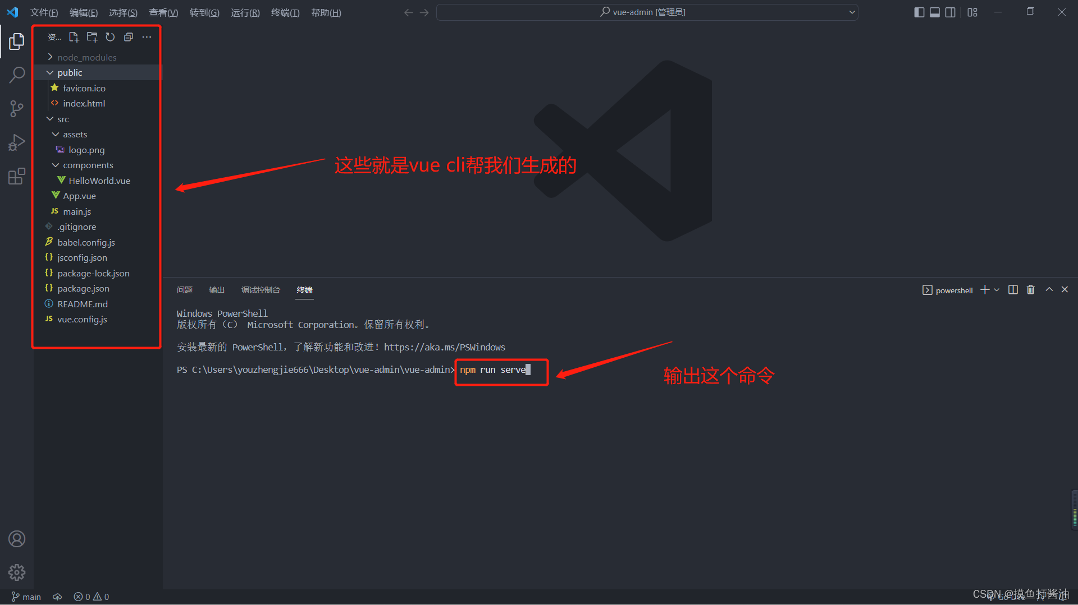
Task: Open the 查看(V) menu
Action: pos(163,12)
